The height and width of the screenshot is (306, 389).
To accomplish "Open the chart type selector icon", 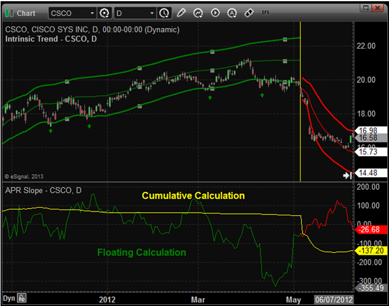I will 198,13.
